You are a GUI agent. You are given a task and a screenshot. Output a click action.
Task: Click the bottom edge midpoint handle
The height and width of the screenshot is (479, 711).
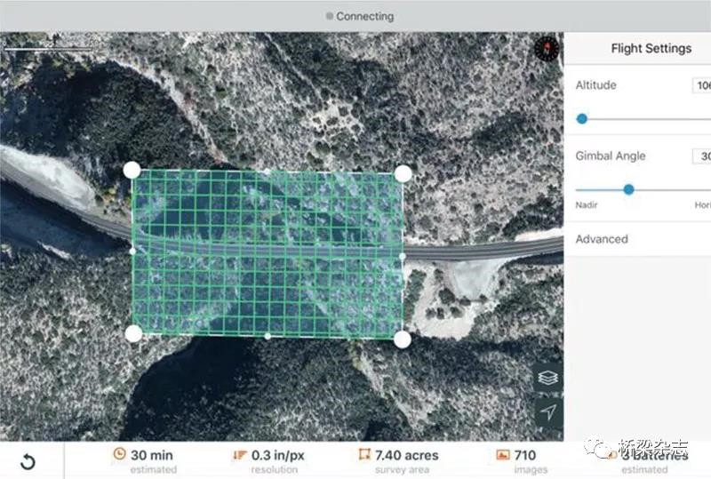click(x=268, y=336)
